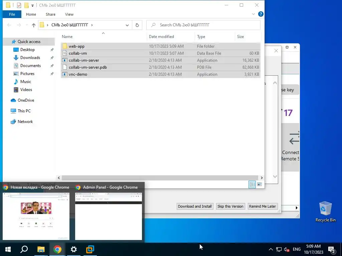This screenshot has height=256, width=342.
Task: Click Skip this Version button
Action: point(230,206)
